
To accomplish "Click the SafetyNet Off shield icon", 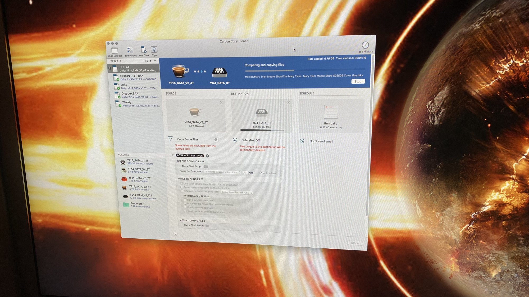I will pos(235,140).
